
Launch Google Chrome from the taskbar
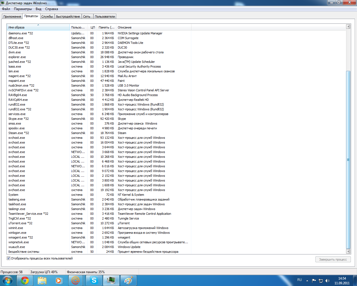[x=25, y=280]
